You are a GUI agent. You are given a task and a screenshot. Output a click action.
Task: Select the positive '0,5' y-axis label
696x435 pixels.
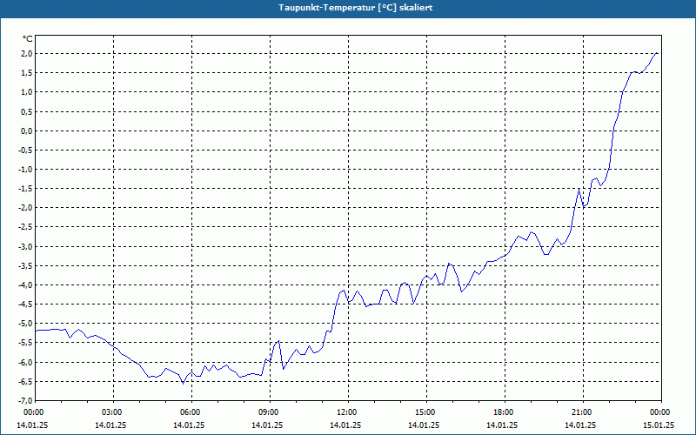tap(27, 111)
